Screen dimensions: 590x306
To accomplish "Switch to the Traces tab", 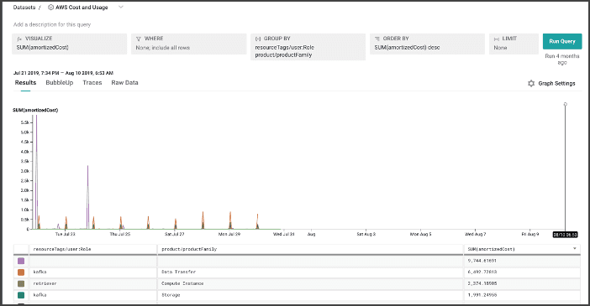I will (x=92, y=83).
